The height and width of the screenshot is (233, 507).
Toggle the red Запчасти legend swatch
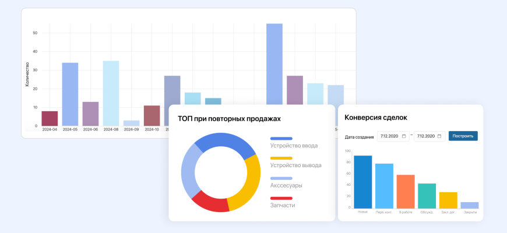coord(281,198)
